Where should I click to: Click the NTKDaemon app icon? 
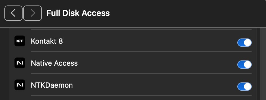20,85
